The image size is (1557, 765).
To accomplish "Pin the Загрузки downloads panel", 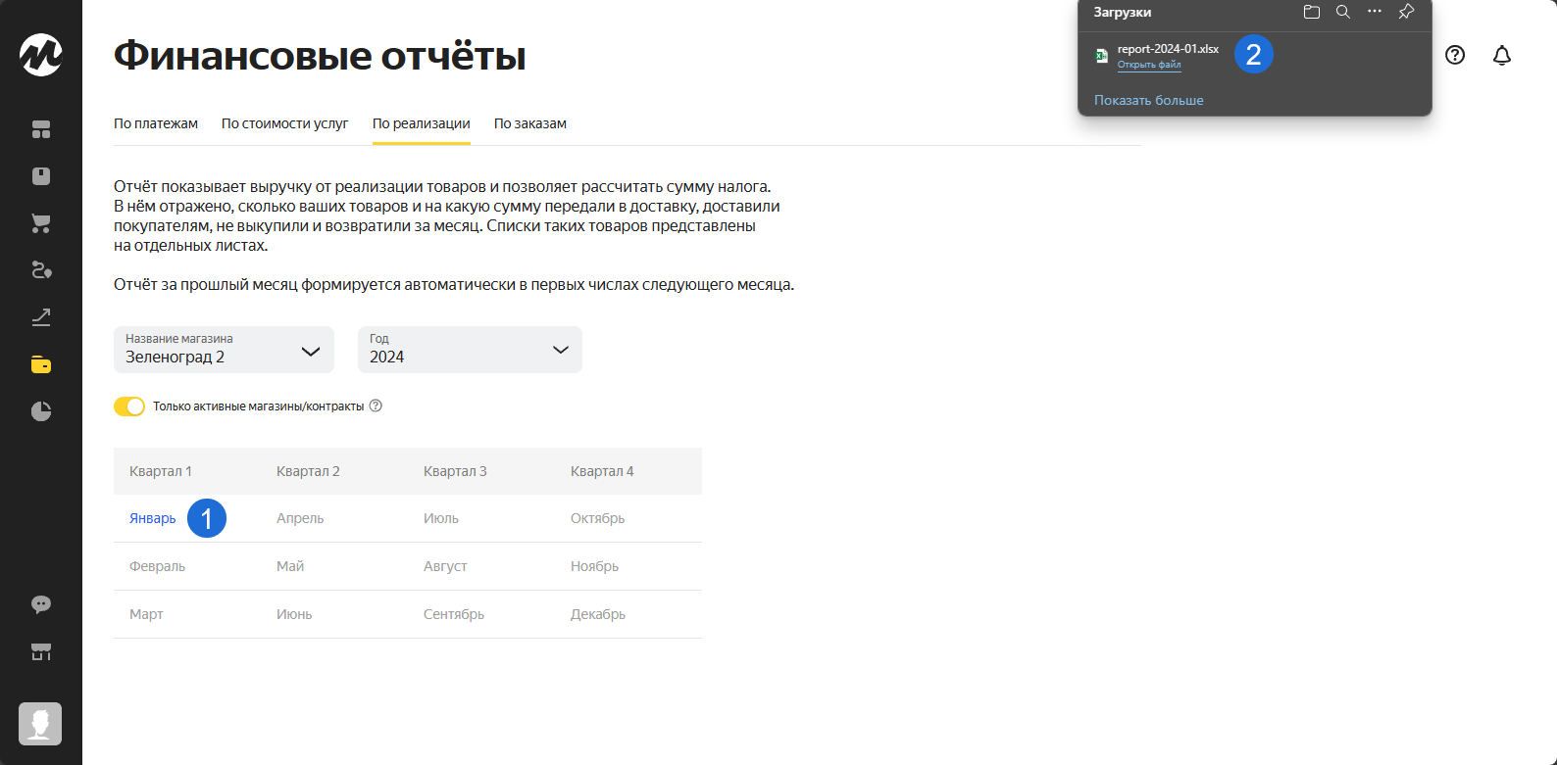I will 1406,12.
